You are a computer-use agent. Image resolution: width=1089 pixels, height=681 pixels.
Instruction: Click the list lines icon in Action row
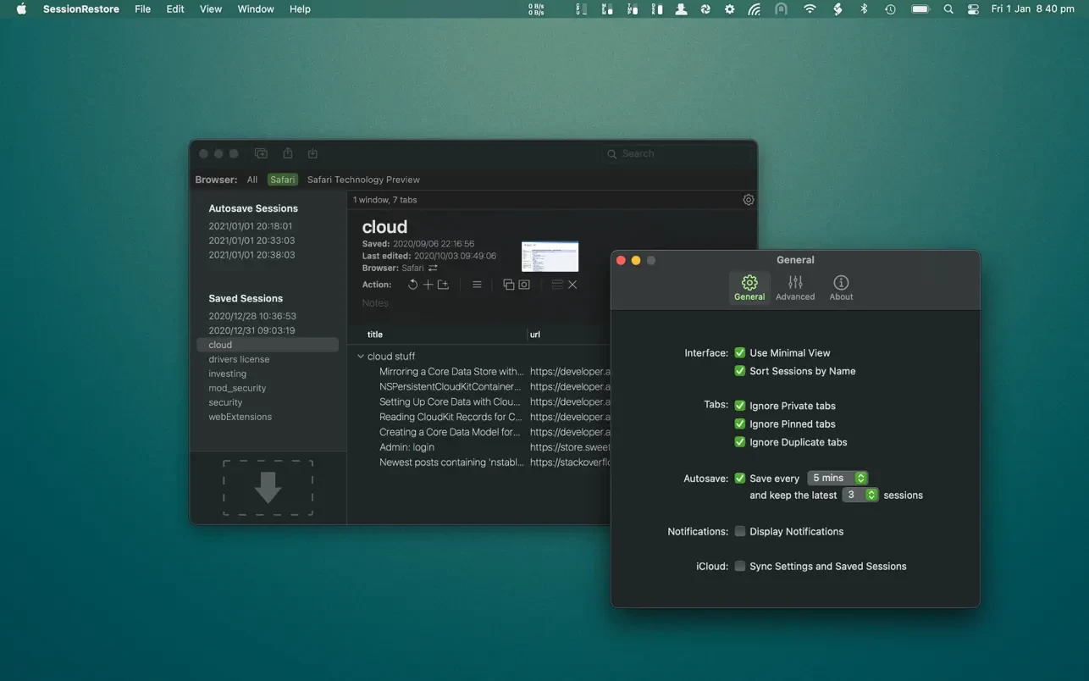coord(477,285)
